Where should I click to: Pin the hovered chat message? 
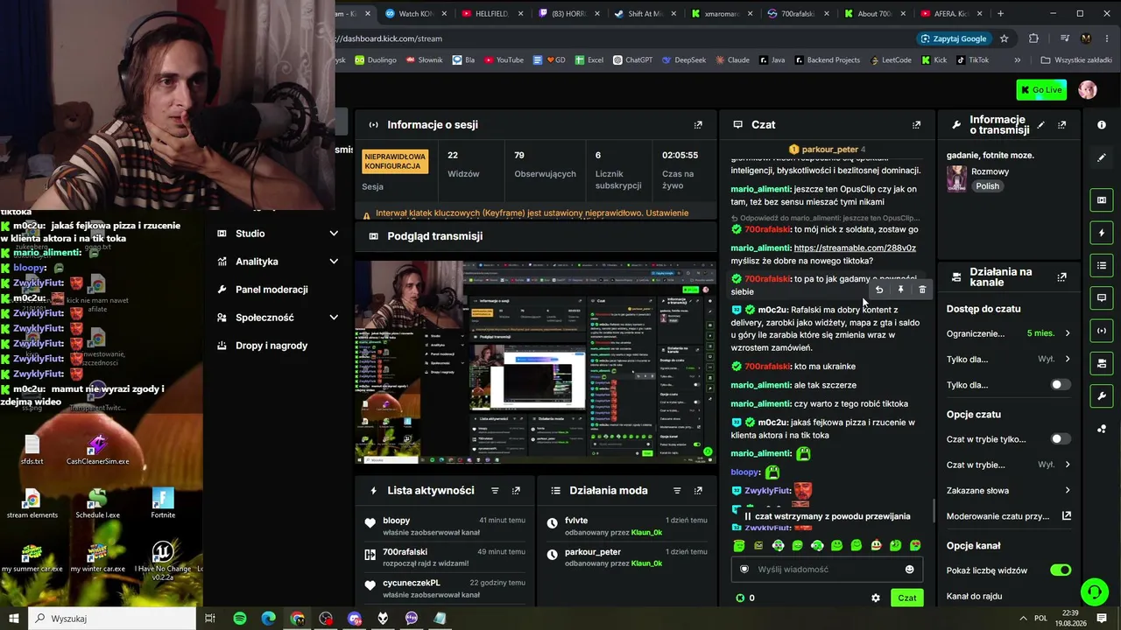coord(900,290)
